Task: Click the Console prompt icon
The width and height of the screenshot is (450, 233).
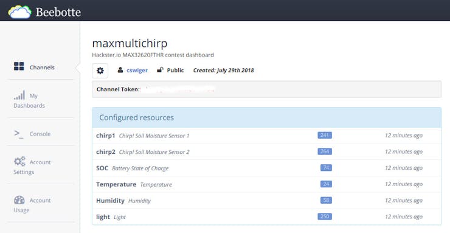Action: tap(19, 134)
